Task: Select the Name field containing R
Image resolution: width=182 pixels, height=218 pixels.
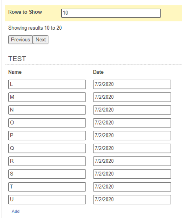Action: (47, 161)
